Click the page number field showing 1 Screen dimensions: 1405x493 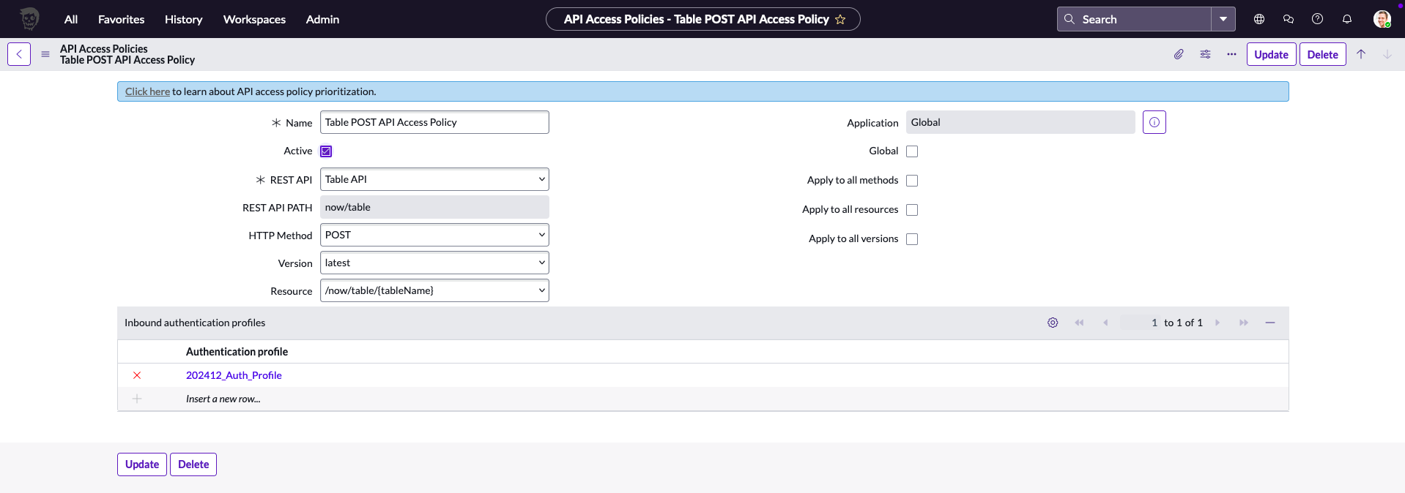[1141, 323]
